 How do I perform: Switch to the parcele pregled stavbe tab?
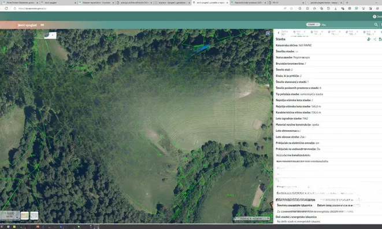point(325,3)
